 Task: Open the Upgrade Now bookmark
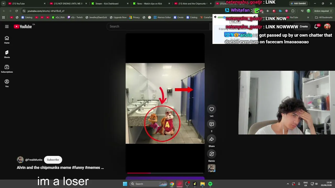[118, 17]
